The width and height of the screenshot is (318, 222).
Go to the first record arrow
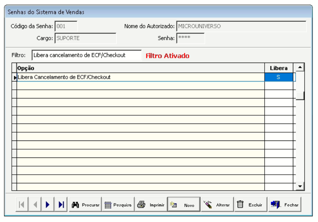(22, 205)
